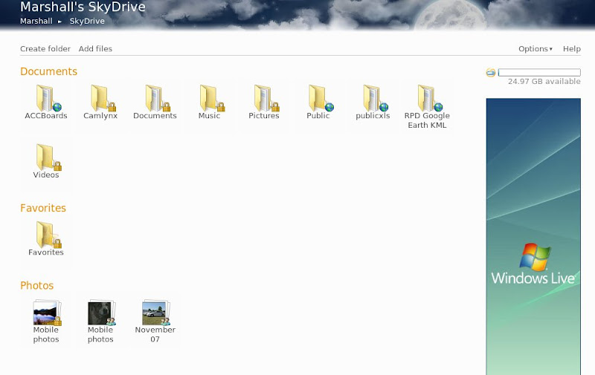595x375 pixels.
Task: Open the Music folder icon
Action: (x=212, y=98)
